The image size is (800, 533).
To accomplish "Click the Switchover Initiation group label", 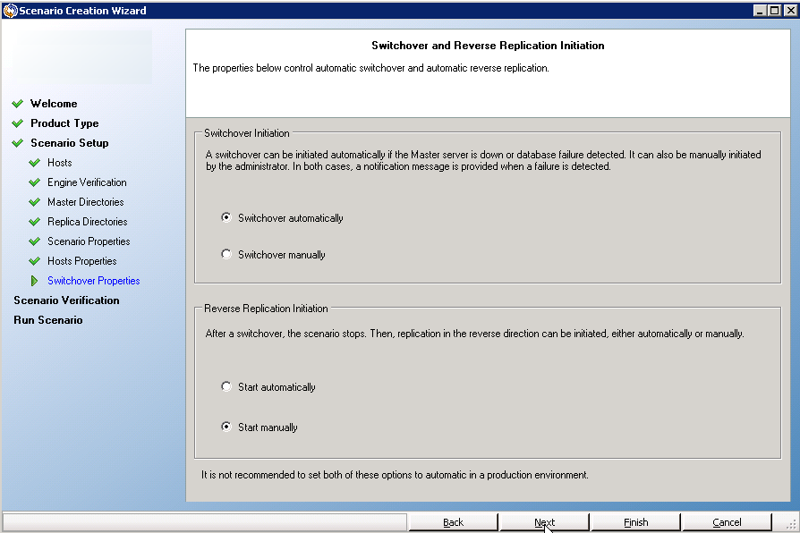I will coord(246,133).
